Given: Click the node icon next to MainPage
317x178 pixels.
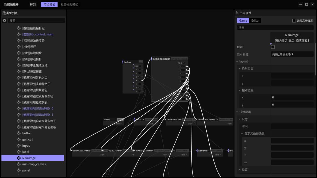Looking at the screenshot, I should click(x=19, y=158).
